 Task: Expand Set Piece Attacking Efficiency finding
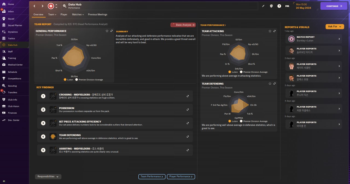point(188,123)
